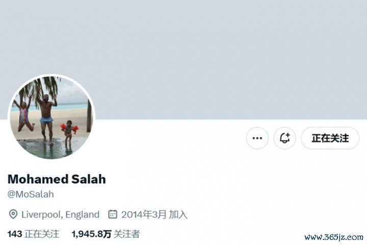
Task: Open the 1,945.8万 关注者 followers list
Action: [x=106, y=234]
